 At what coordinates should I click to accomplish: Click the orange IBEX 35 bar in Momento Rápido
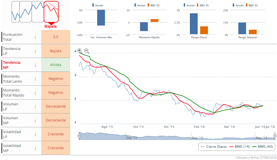tap(155, 21)
